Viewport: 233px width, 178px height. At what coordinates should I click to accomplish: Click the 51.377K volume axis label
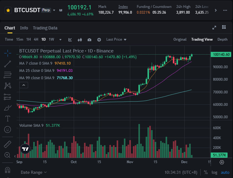(x=219, y=155)
